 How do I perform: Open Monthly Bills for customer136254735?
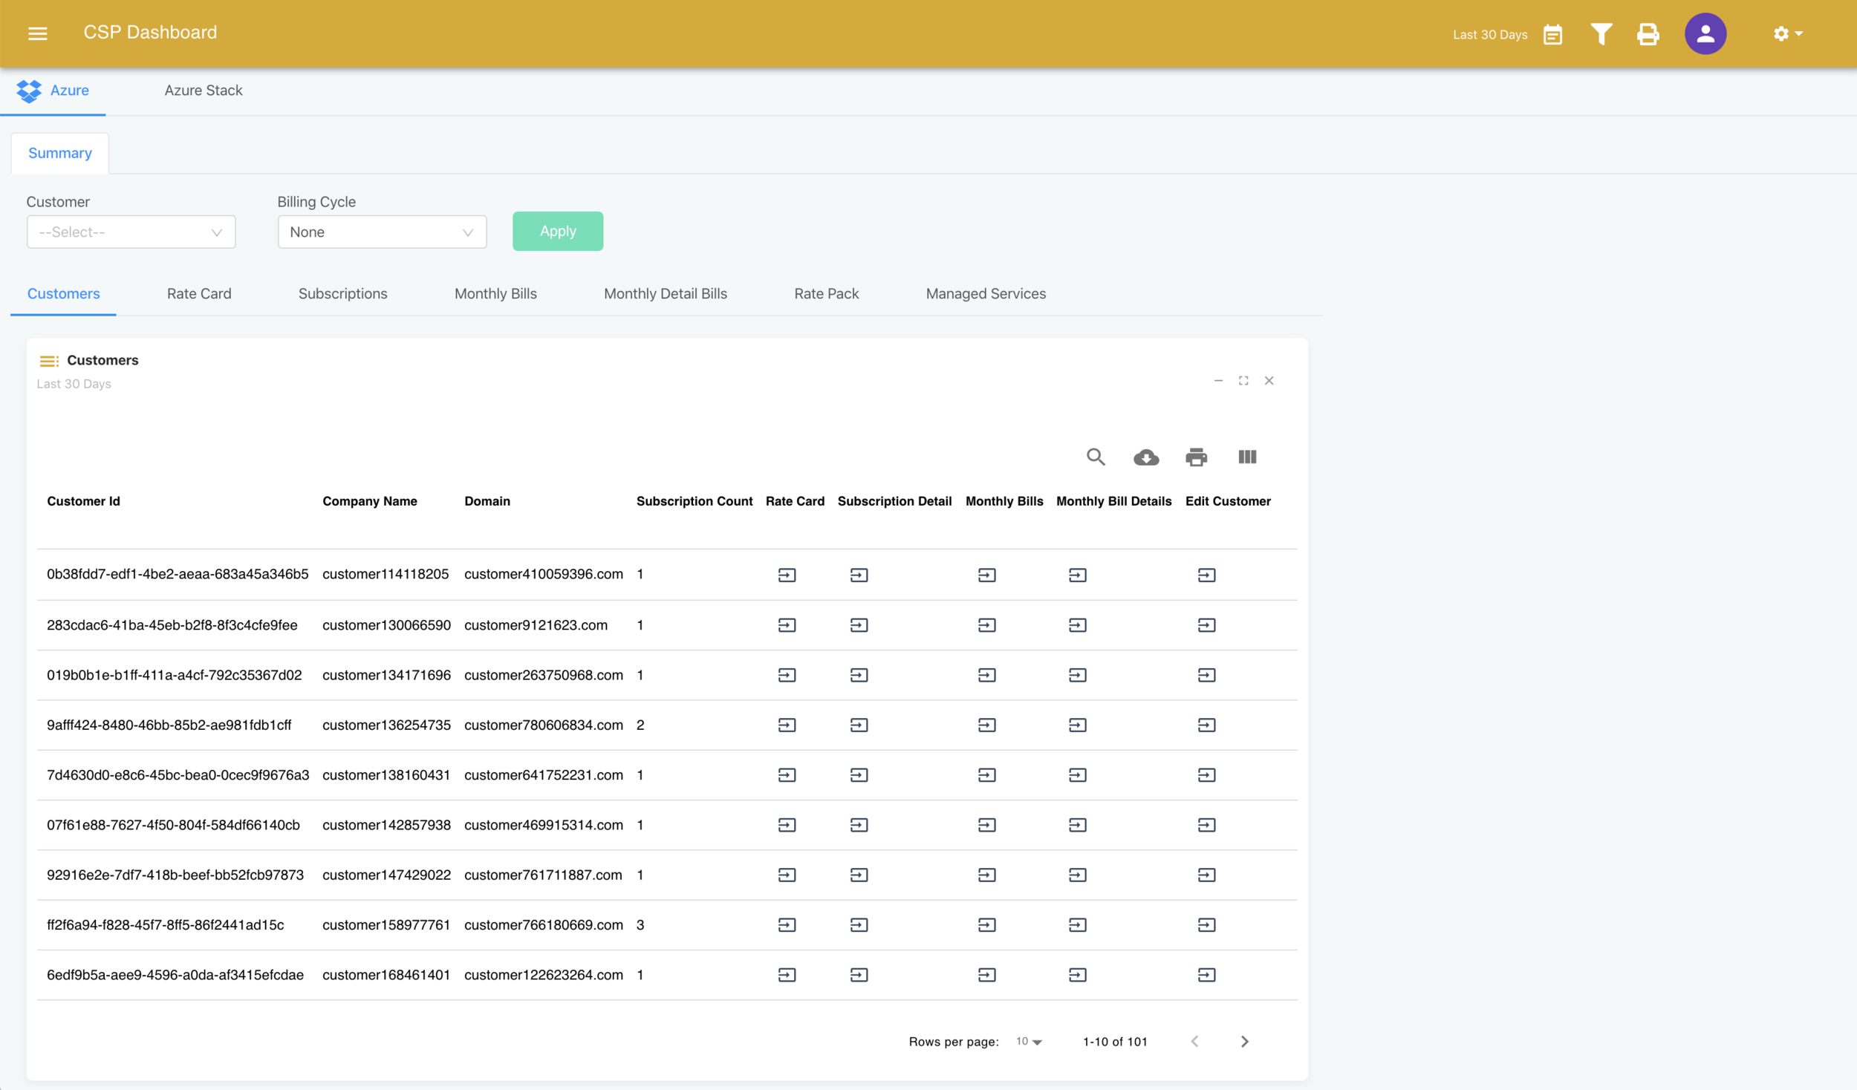point(986,725)
